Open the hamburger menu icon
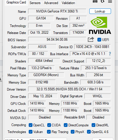The image size is (118, 140). coord(110,1)
